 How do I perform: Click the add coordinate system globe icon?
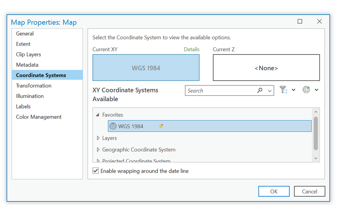pyautogui.click(x=306, y=90)
